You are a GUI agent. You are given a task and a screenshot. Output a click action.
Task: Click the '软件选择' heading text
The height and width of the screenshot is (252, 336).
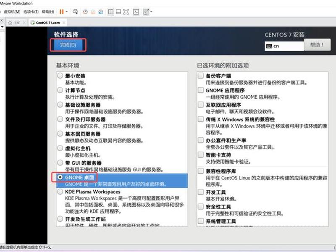pos(66,34)
